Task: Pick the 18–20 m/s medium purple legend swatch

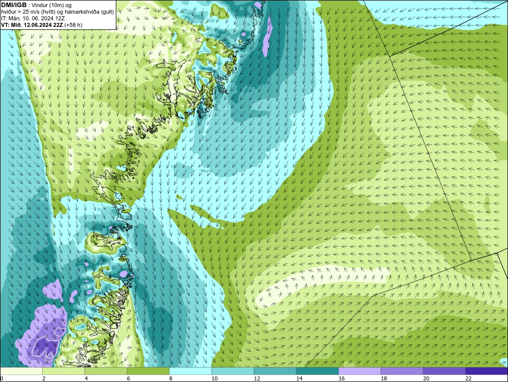Action: point(402,371)
